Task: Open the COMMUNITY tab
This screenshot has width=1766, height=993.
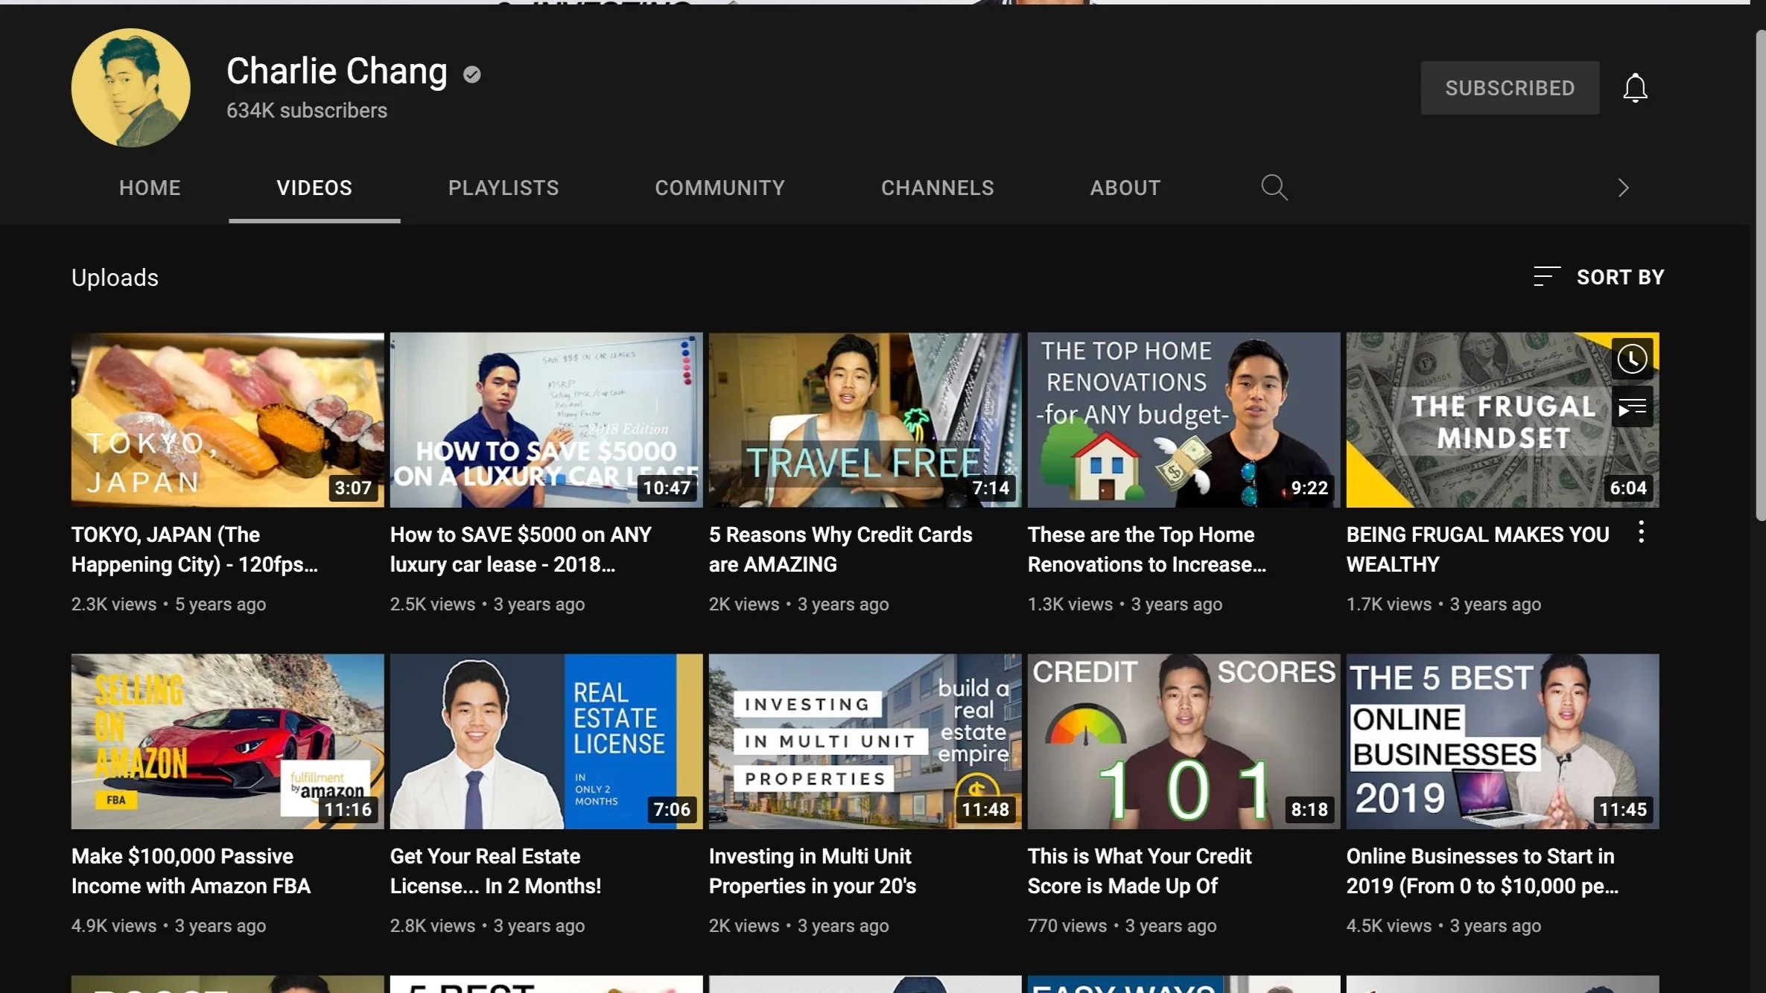Action: point(720,188)
